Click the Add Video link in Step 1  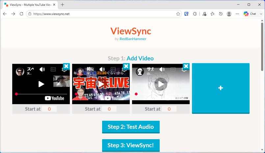[140, 58]
